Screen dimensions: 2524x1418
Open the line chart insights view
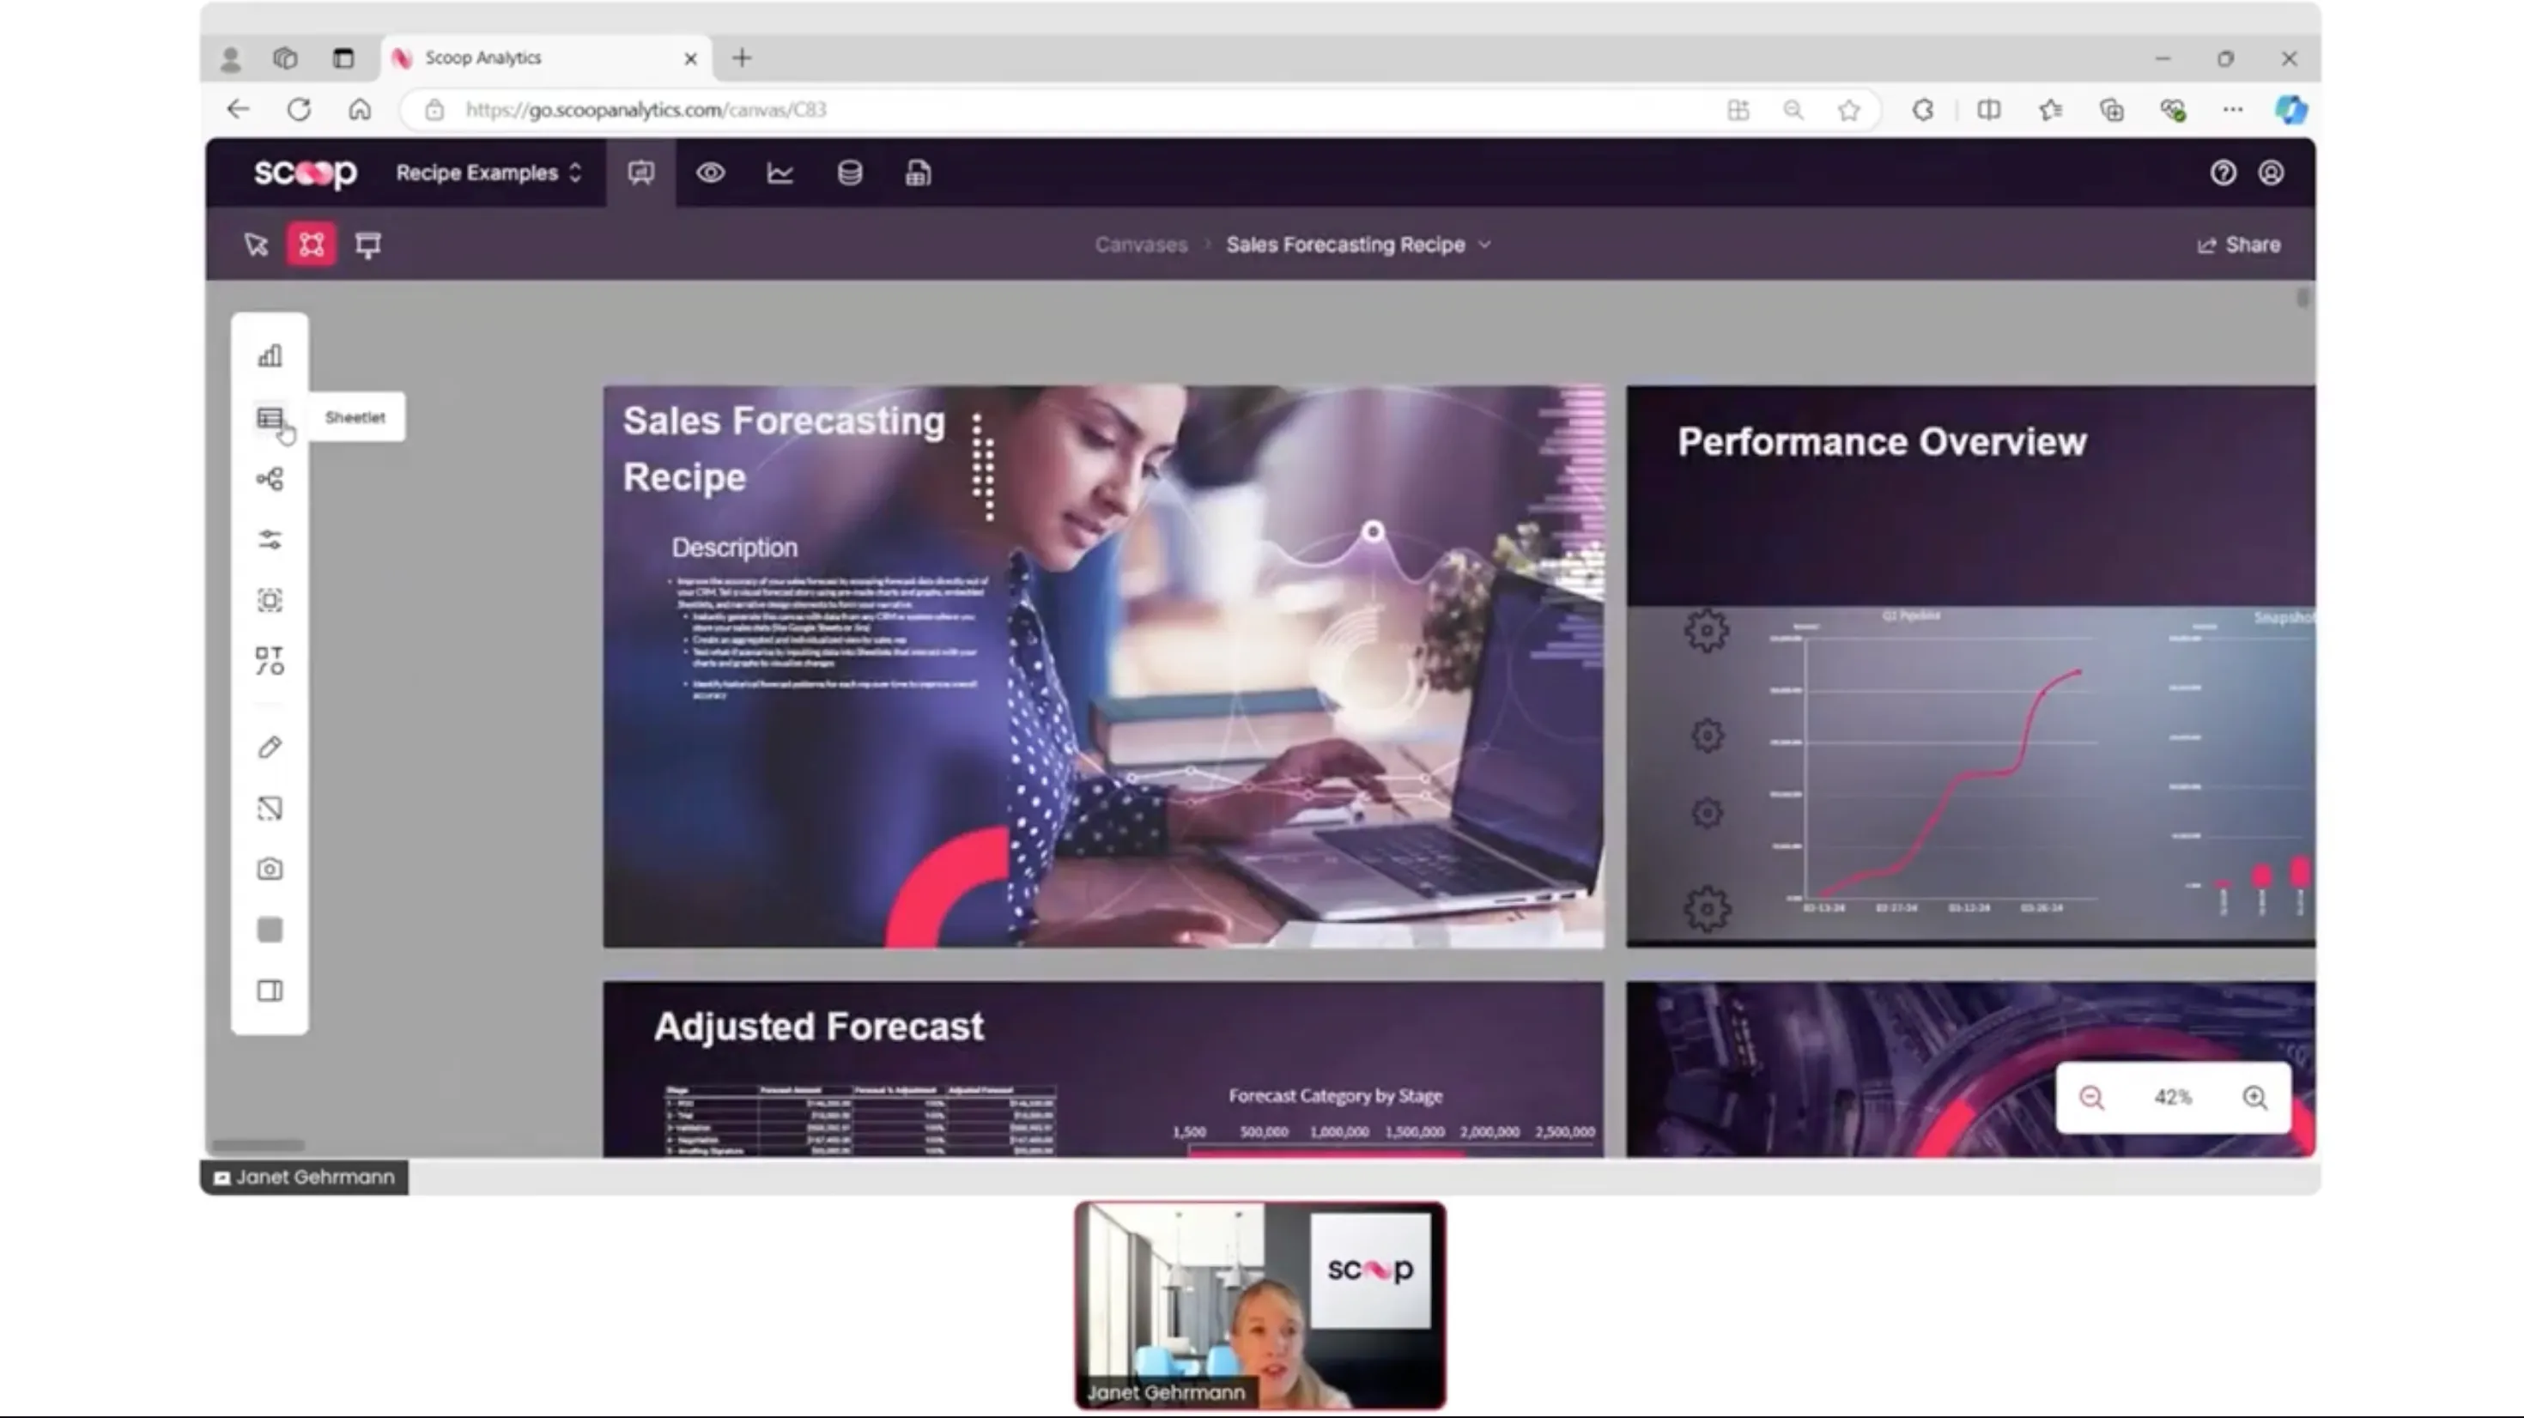point(780,173)
